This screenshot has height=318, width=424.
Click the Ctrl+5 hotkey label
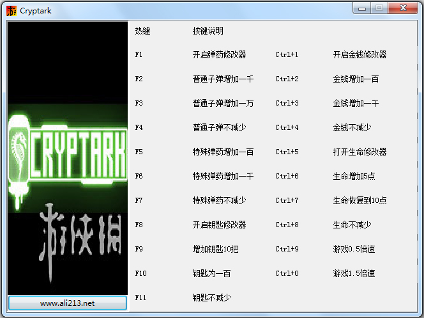[287, 152]
